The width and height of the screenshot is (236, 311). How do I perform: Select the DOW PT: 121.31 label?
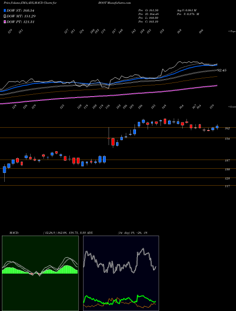pyautogui.click(x=20, y=22)
